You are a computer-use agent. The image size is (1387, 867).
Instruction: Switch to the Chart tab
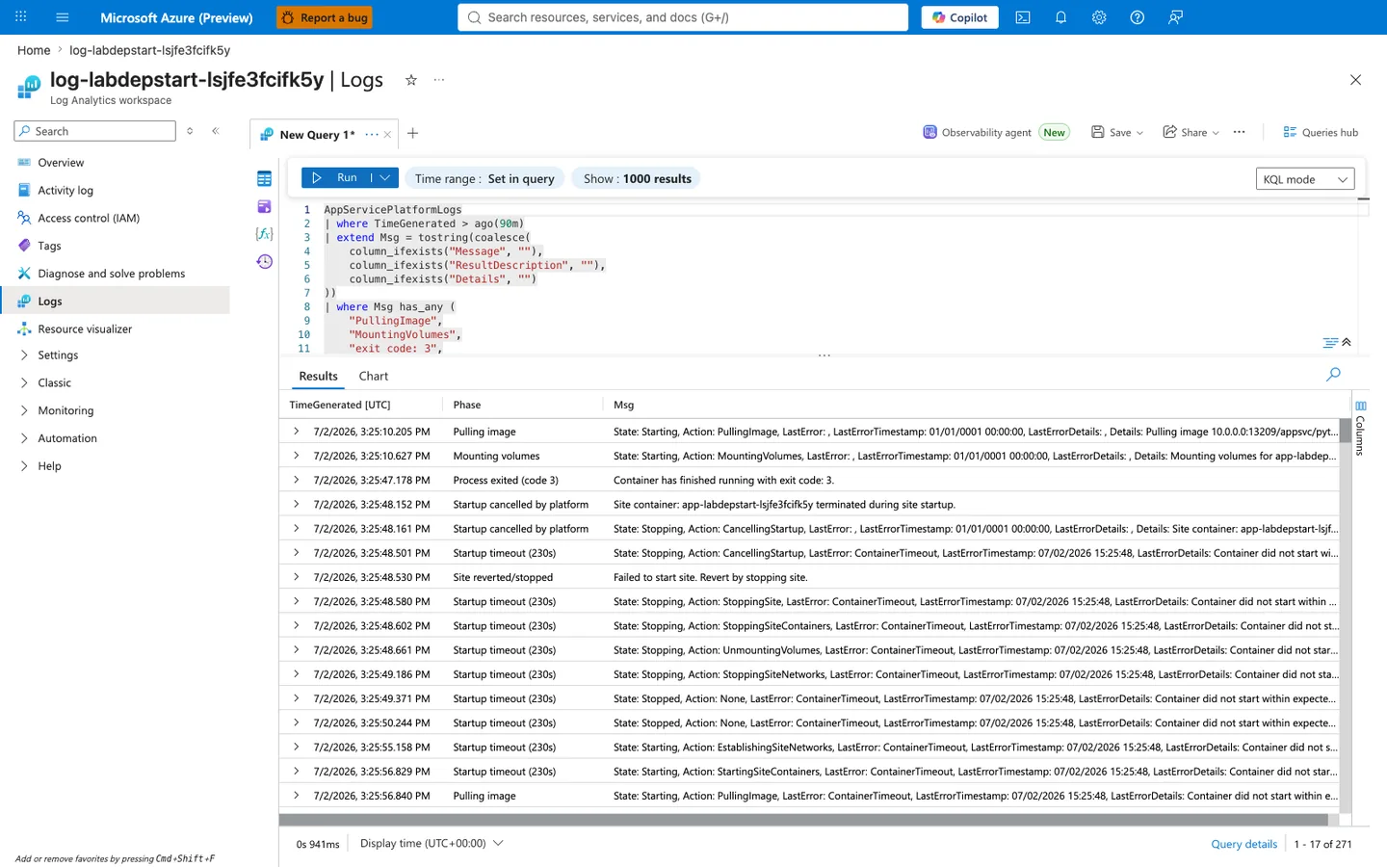pos(374,377)
